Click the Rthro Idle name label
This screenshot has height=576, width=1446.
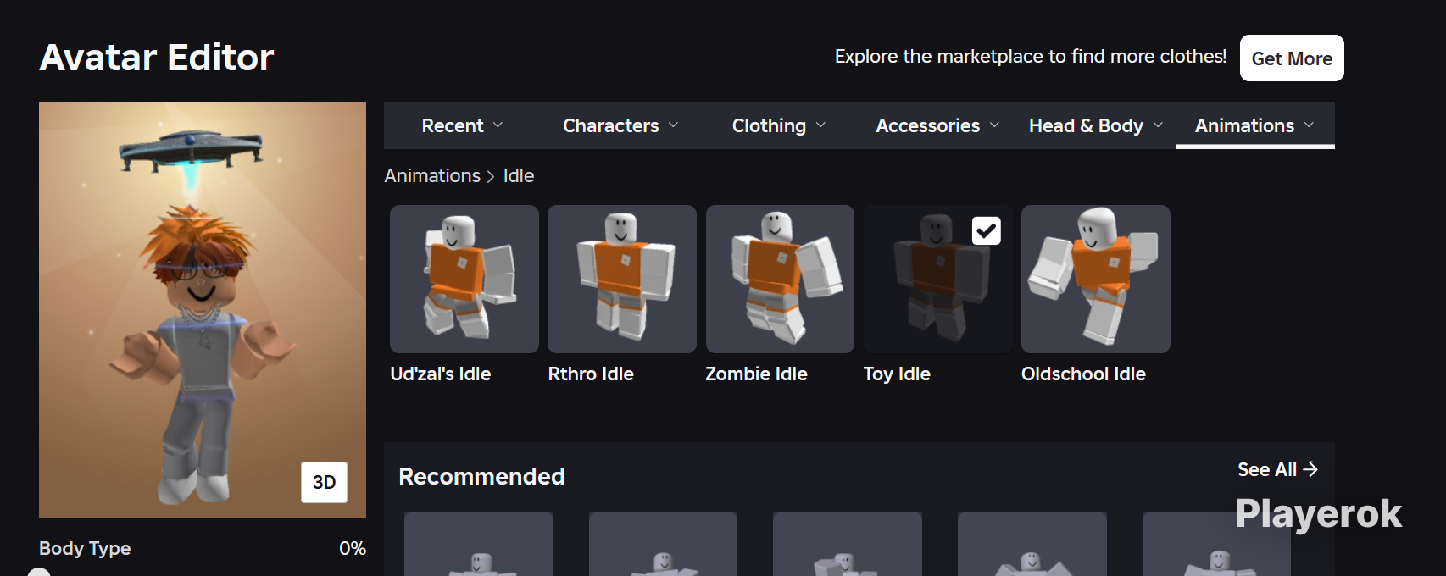(591, 374)
